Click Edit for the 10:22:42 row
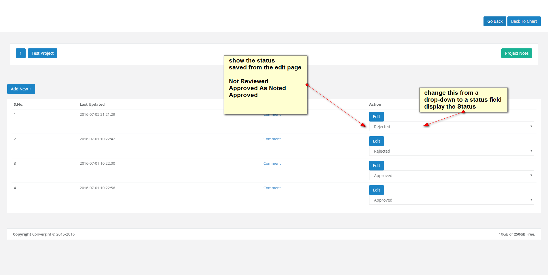Viewport: 548px width, 275px height. tap(376, 141)
